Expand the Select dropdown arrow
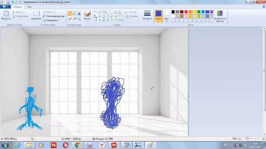Screen dimensions: 266x149 pos(36,21)
